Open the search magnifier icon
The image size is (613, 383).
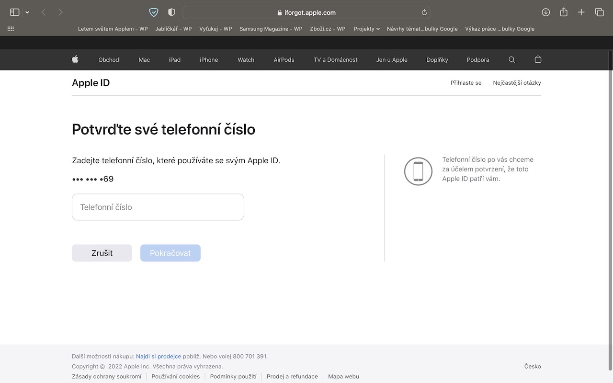tap(511, 60)
